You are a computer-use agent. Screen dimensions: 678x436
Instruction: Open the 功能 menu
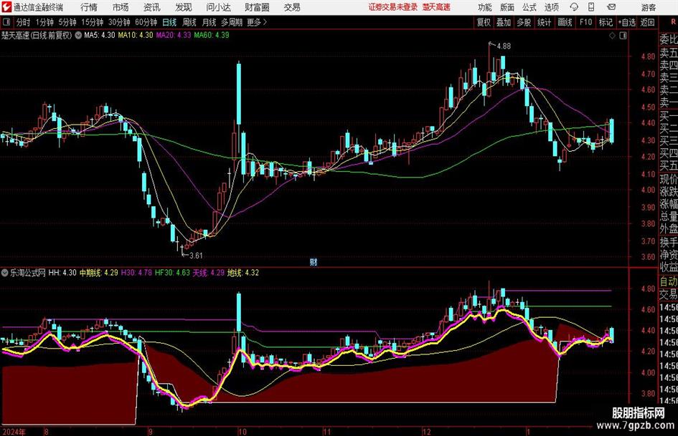pos(485,7)
